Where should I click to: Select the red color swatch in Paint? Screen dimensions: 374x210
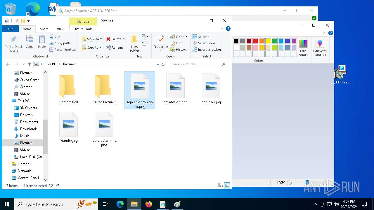click(x=255, y=41)
